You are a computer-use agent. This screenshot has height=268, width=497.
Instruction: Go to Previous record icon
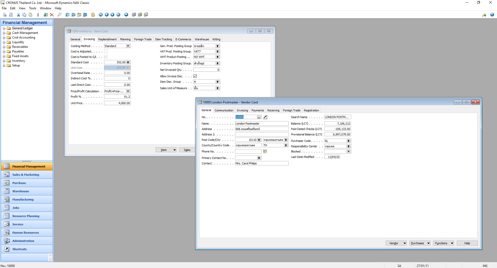click(107, 15)
